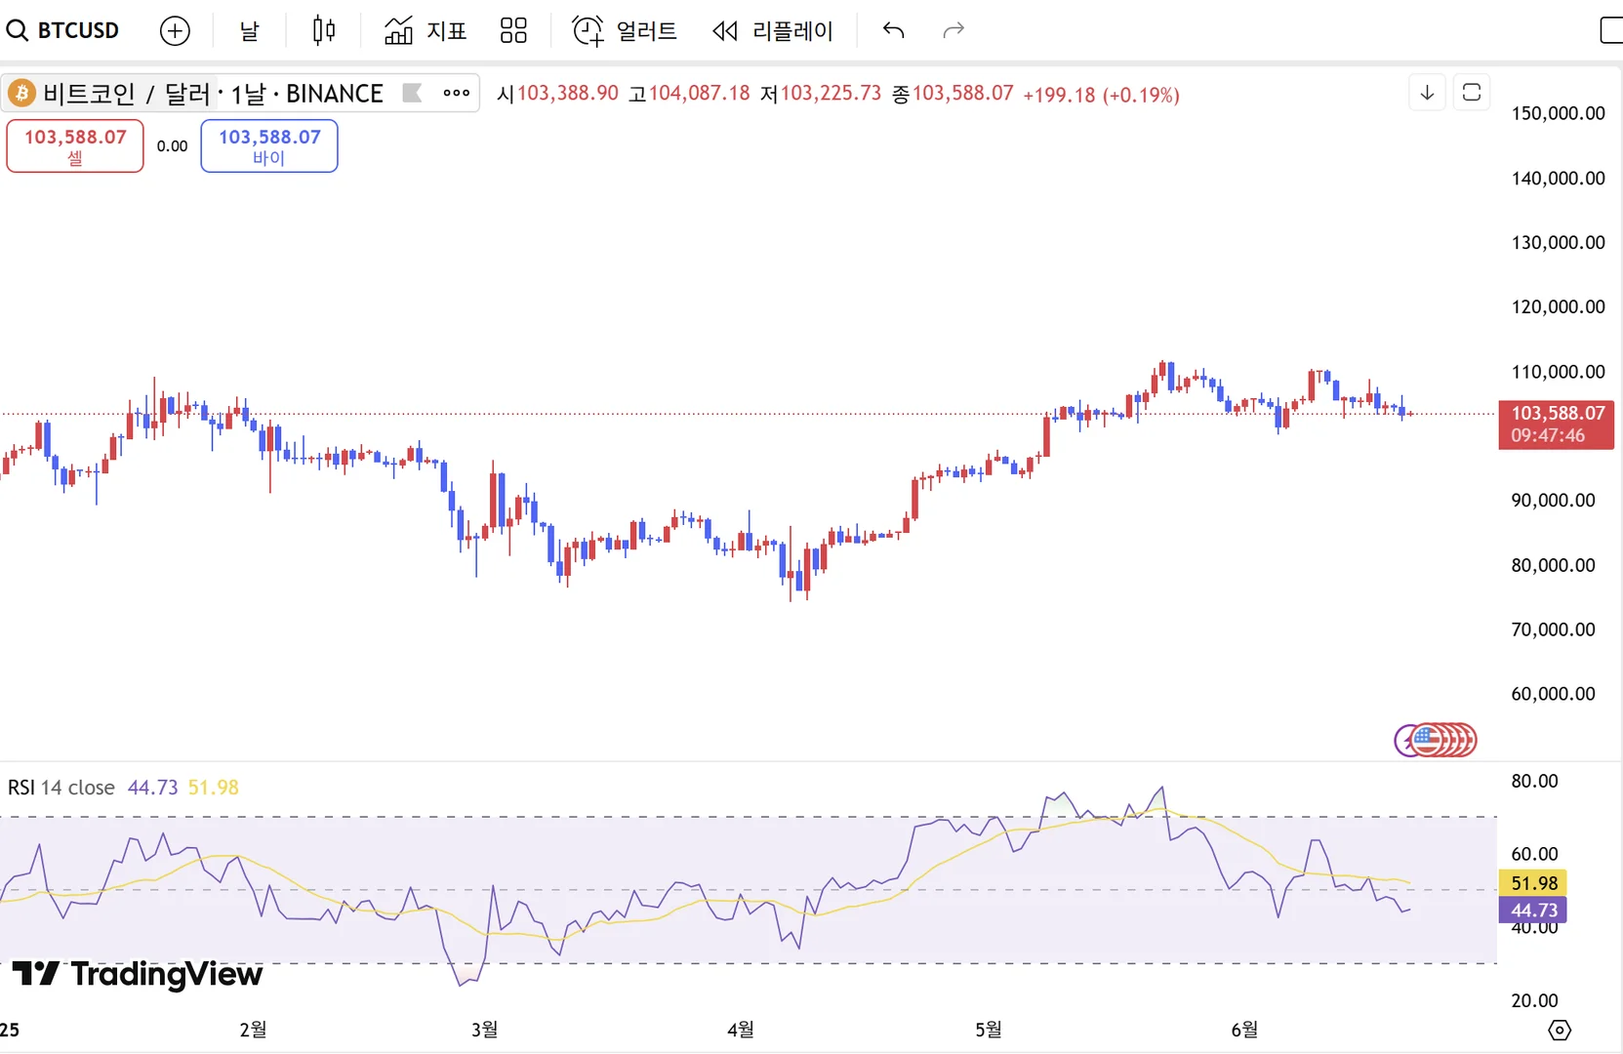1623x1054 pixels.
Task: Click the add symbol plus icon
Action: [175, 31]
